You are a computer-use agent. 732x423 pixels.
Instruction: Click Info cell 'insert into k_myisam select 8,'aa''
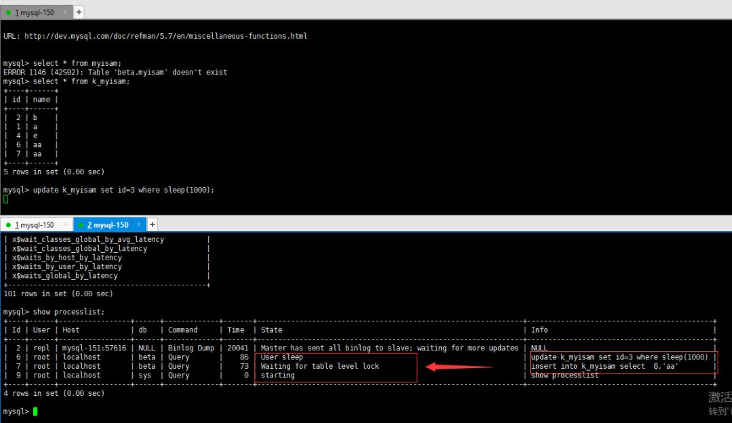click(x=605, y=367)
